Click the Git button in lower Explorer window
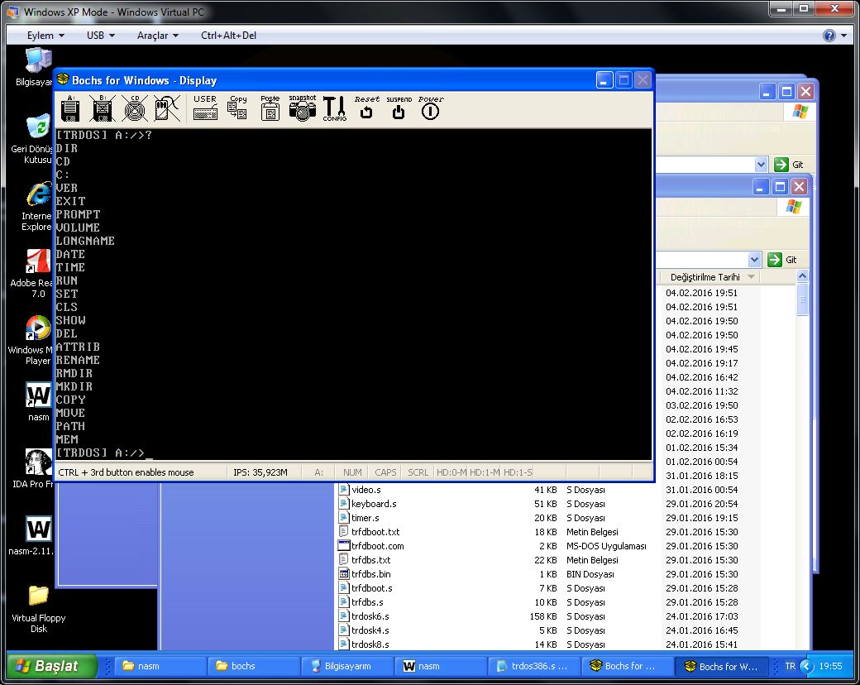The height and width of the screenshot is (685, 860). pyautogui.click(x=782, y=260)
